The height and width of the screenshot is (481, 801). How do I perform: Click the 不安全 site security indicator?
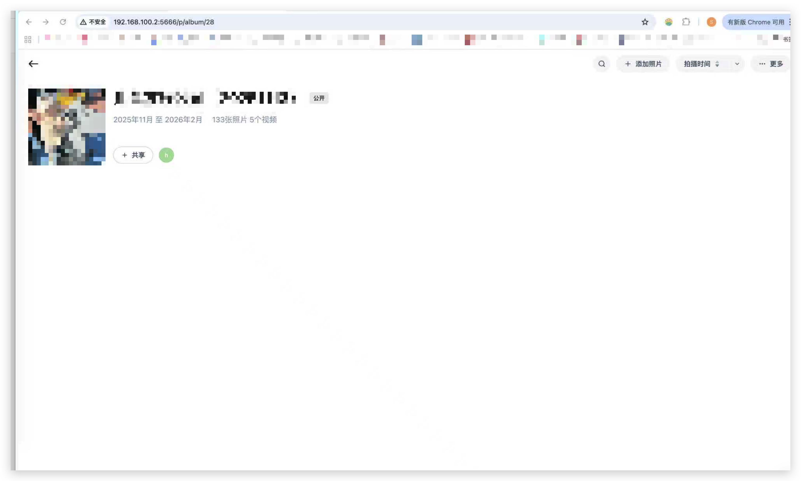point(93,22)
